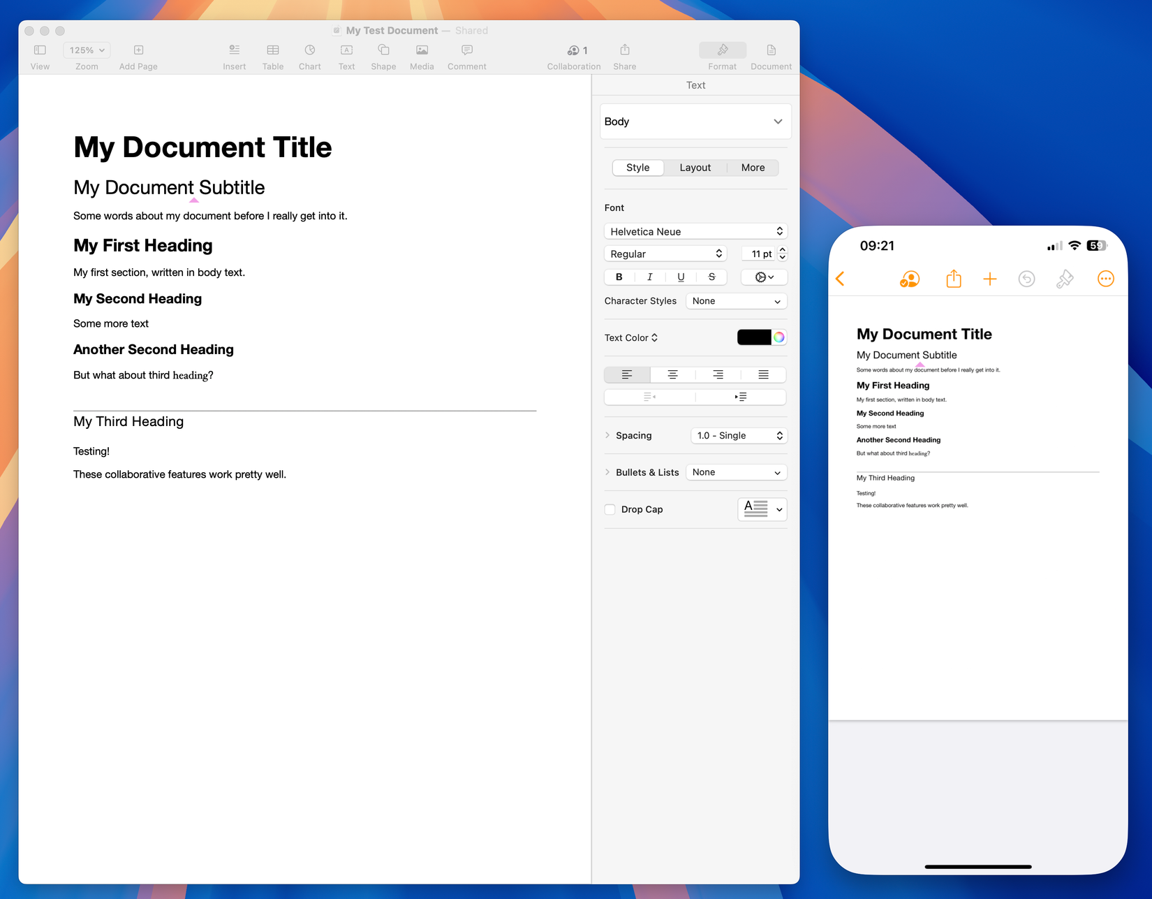Open the More tab in Text panel
Image resolution: width=1152 pixels, height=899 pixels.
point(753,168)
